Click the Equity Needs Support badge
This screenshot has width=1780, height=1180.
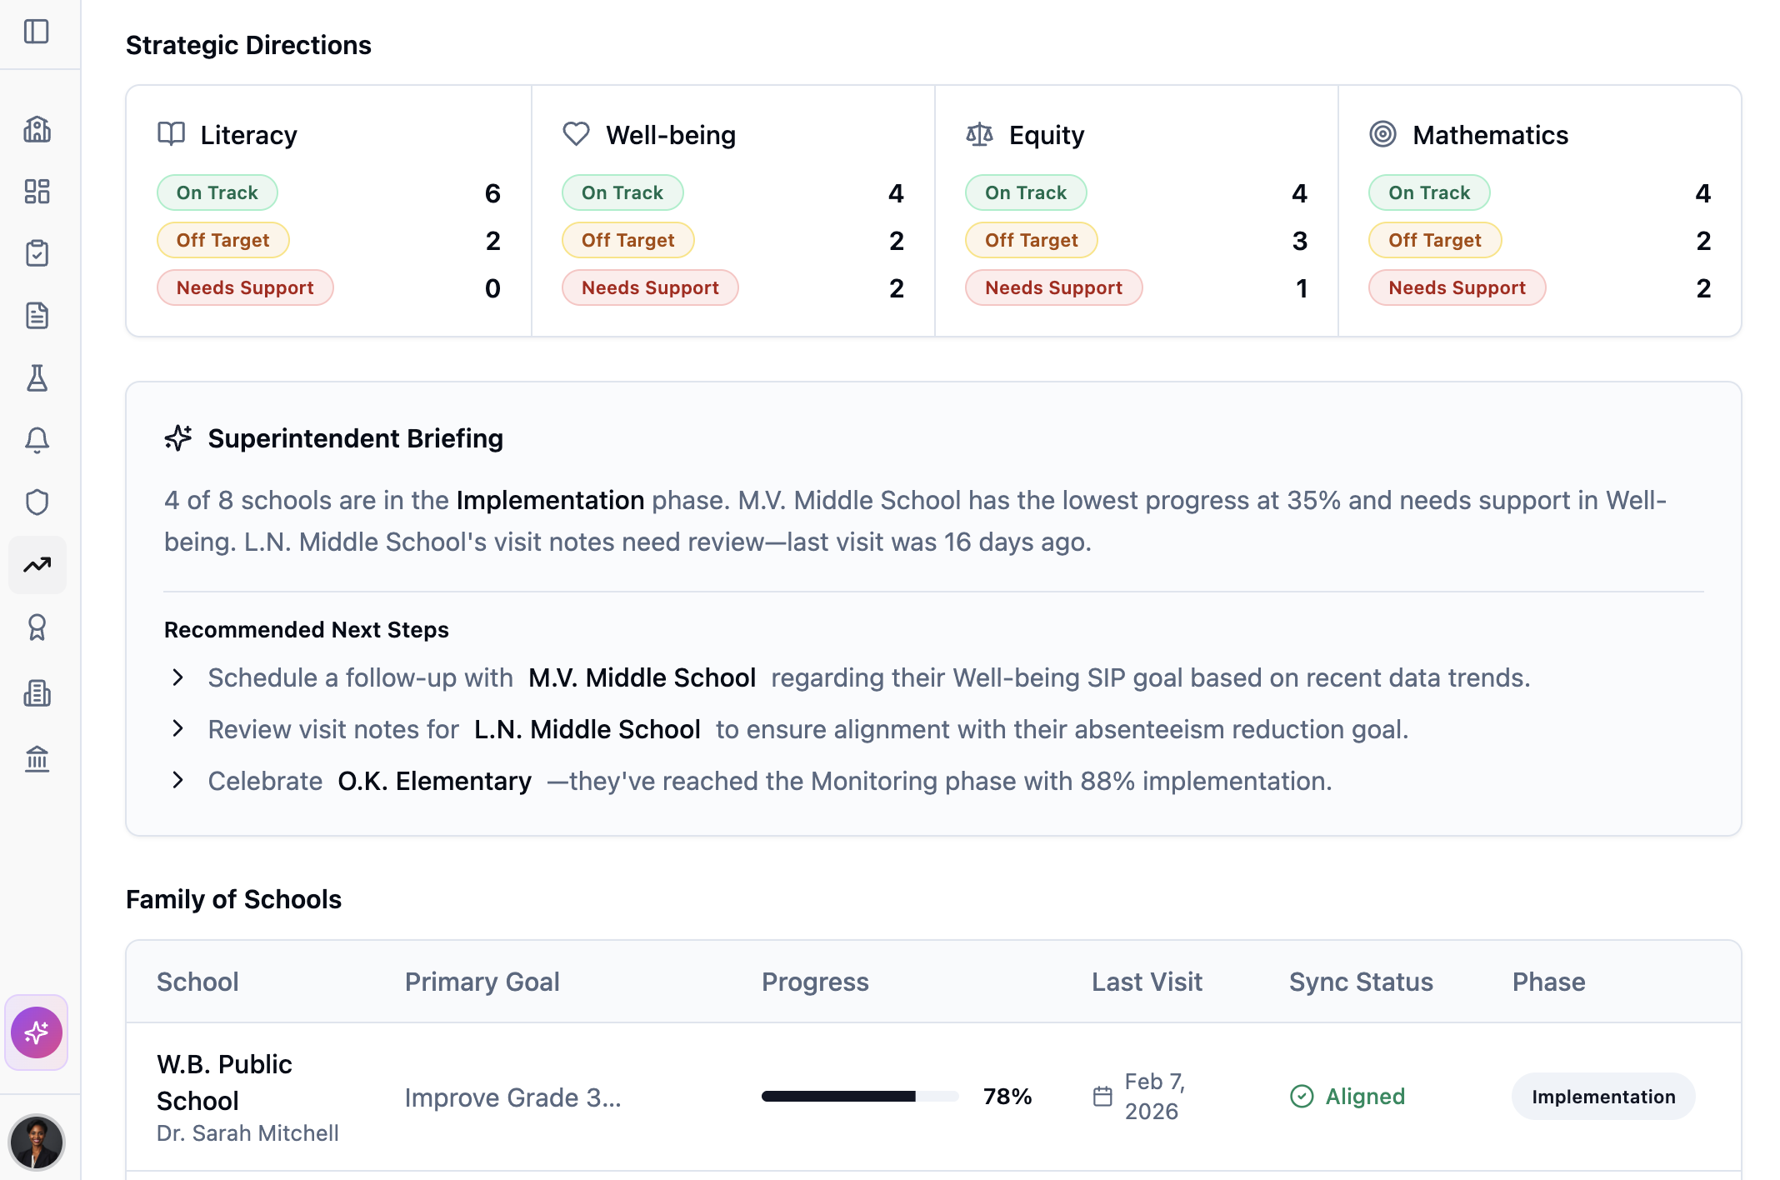pyautogui.click(x=1053, y=287)
